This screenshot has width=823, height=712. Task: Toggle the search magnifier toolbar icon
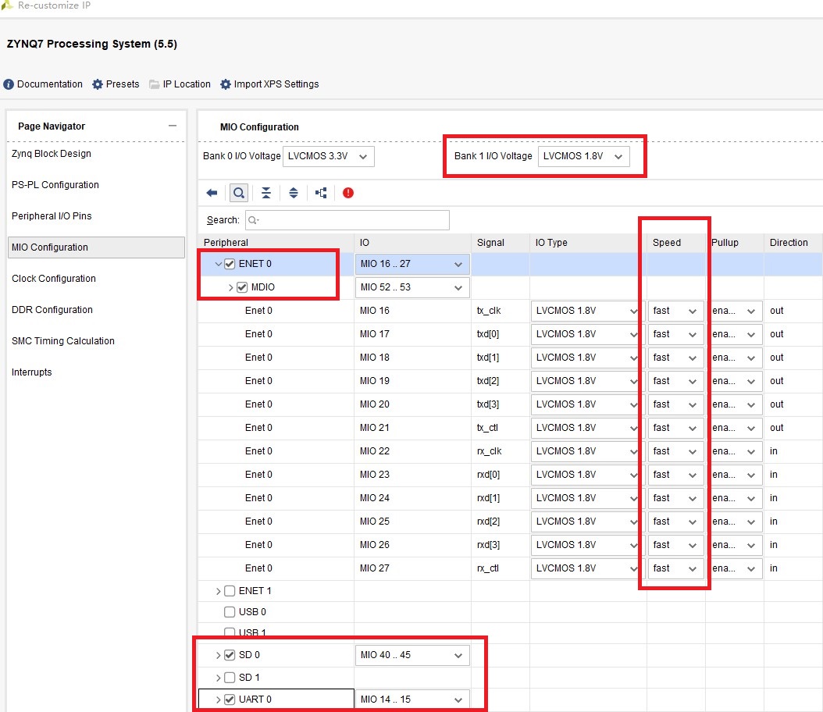(x=239, y=193)
